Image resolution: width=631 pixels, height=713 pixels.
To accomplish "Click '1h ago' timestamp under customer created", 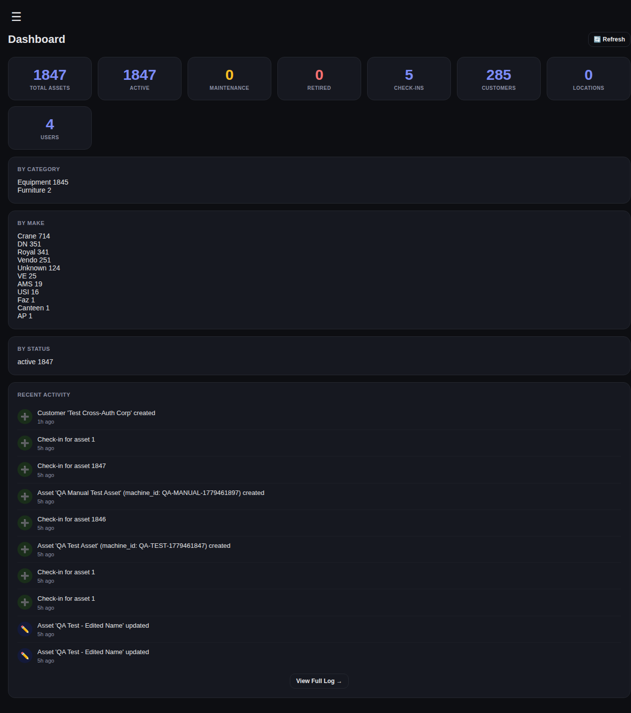I will tap(46, 422).
